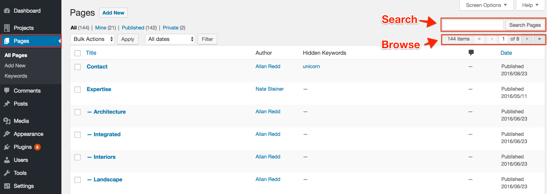Go to Users in the sidebar
The width and height of the screenshot is (547, 194).
pos(21,160)
